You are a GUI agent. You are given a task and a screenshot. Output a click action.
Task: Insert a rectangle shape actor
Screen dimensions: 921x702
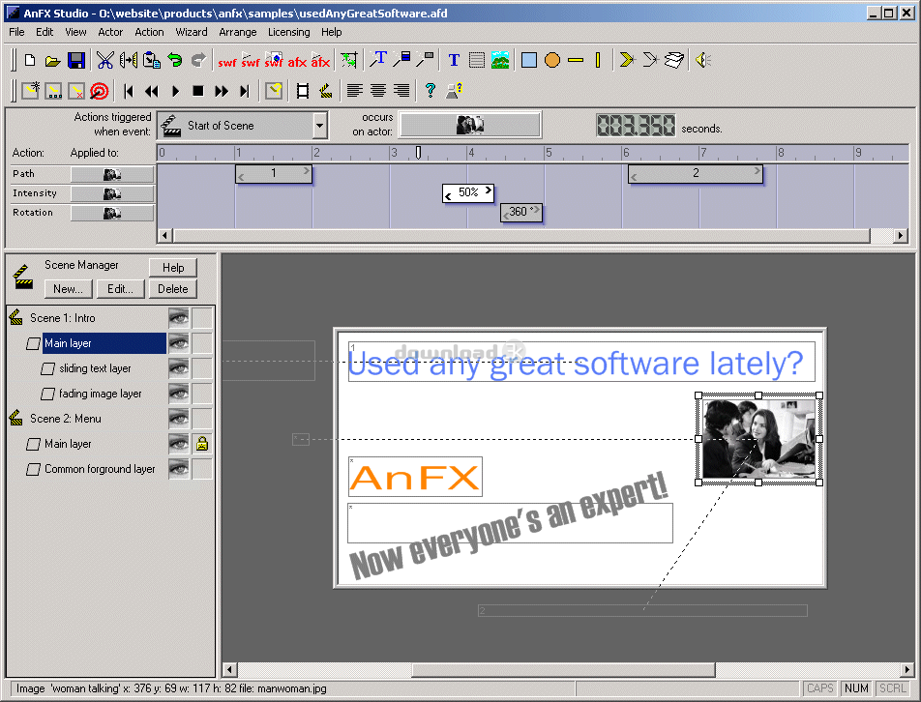click(528, 60)
